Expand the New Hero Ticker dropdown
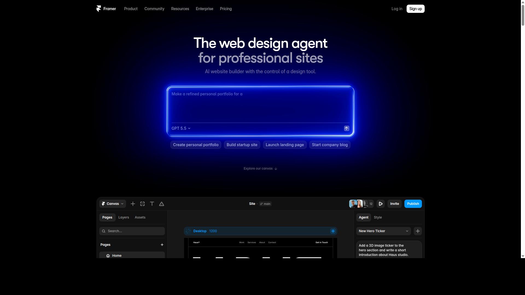Screen dimensions: 525x295 tap(384, 231)
